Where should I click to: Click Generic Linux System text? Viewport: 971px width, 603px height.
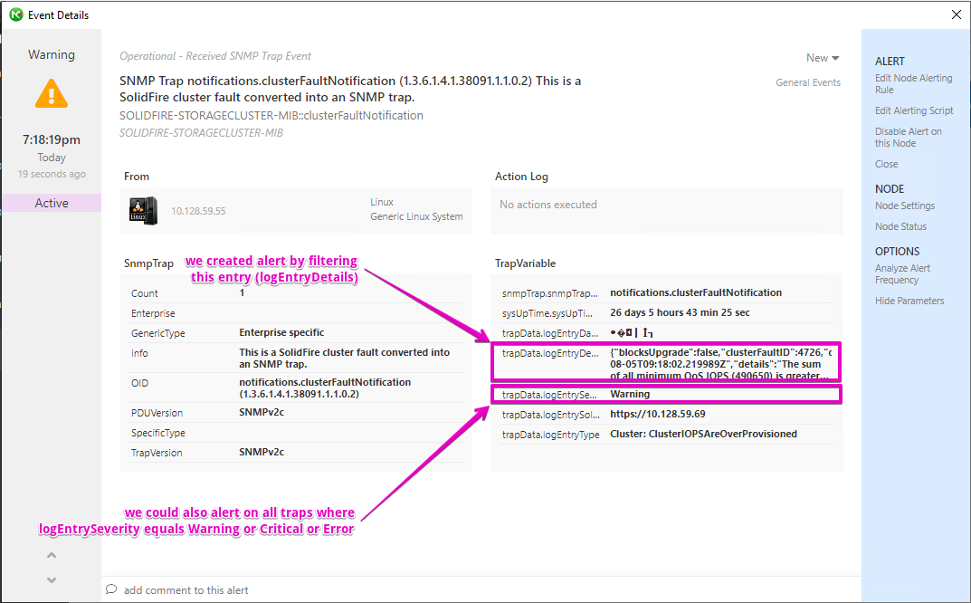click(x=416, y=216)
